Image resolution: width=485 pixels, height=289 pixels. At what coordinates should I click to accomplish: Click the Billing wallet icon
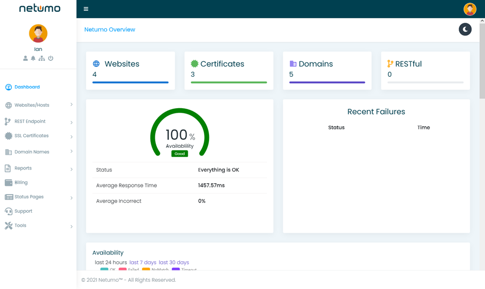coord(8,182)
